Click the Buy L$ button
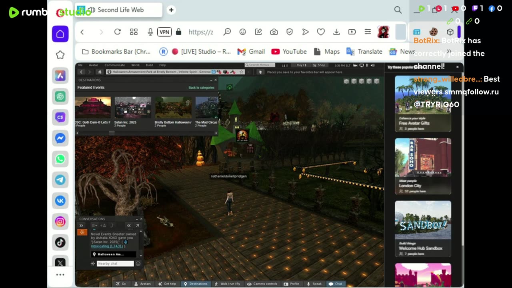Viewport: 512px width, 288px height. pos(301,65)
